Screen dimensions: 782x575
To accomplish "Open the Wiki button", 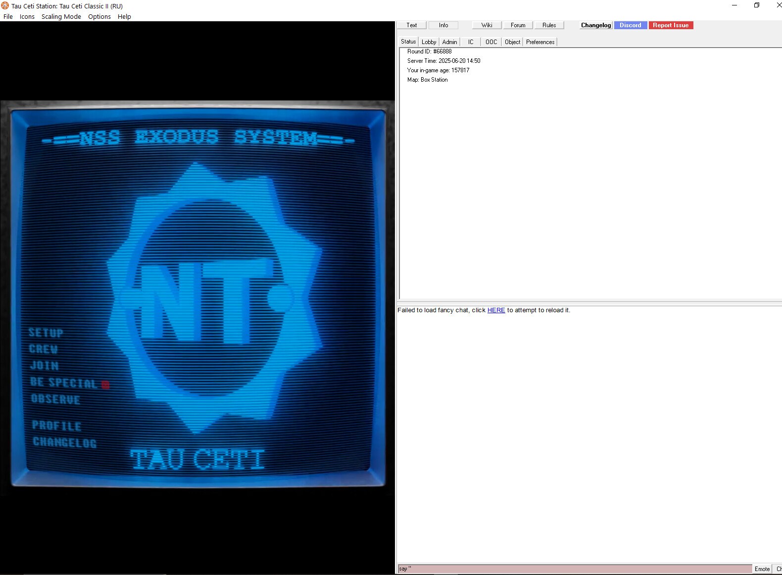I will [x=487, y=25].
